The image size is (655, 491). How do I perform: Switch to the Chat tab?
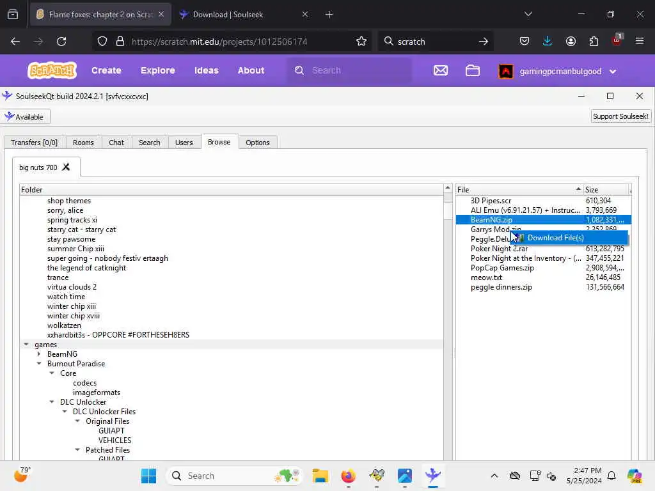pyautogui.click(x=116, y=143)
